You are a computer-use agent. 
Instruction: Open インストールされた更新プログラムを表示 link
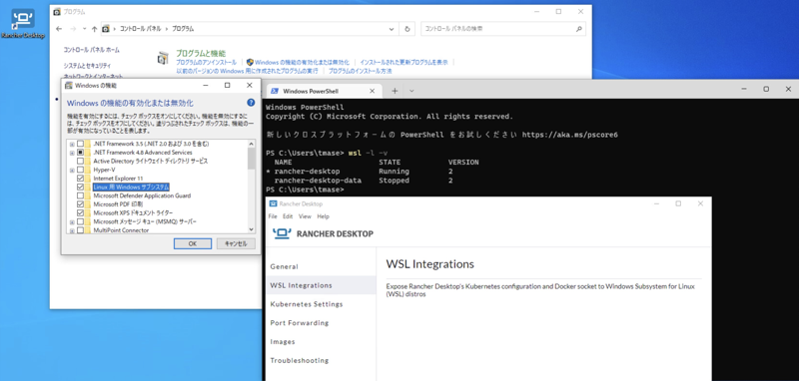click(404, 62)
